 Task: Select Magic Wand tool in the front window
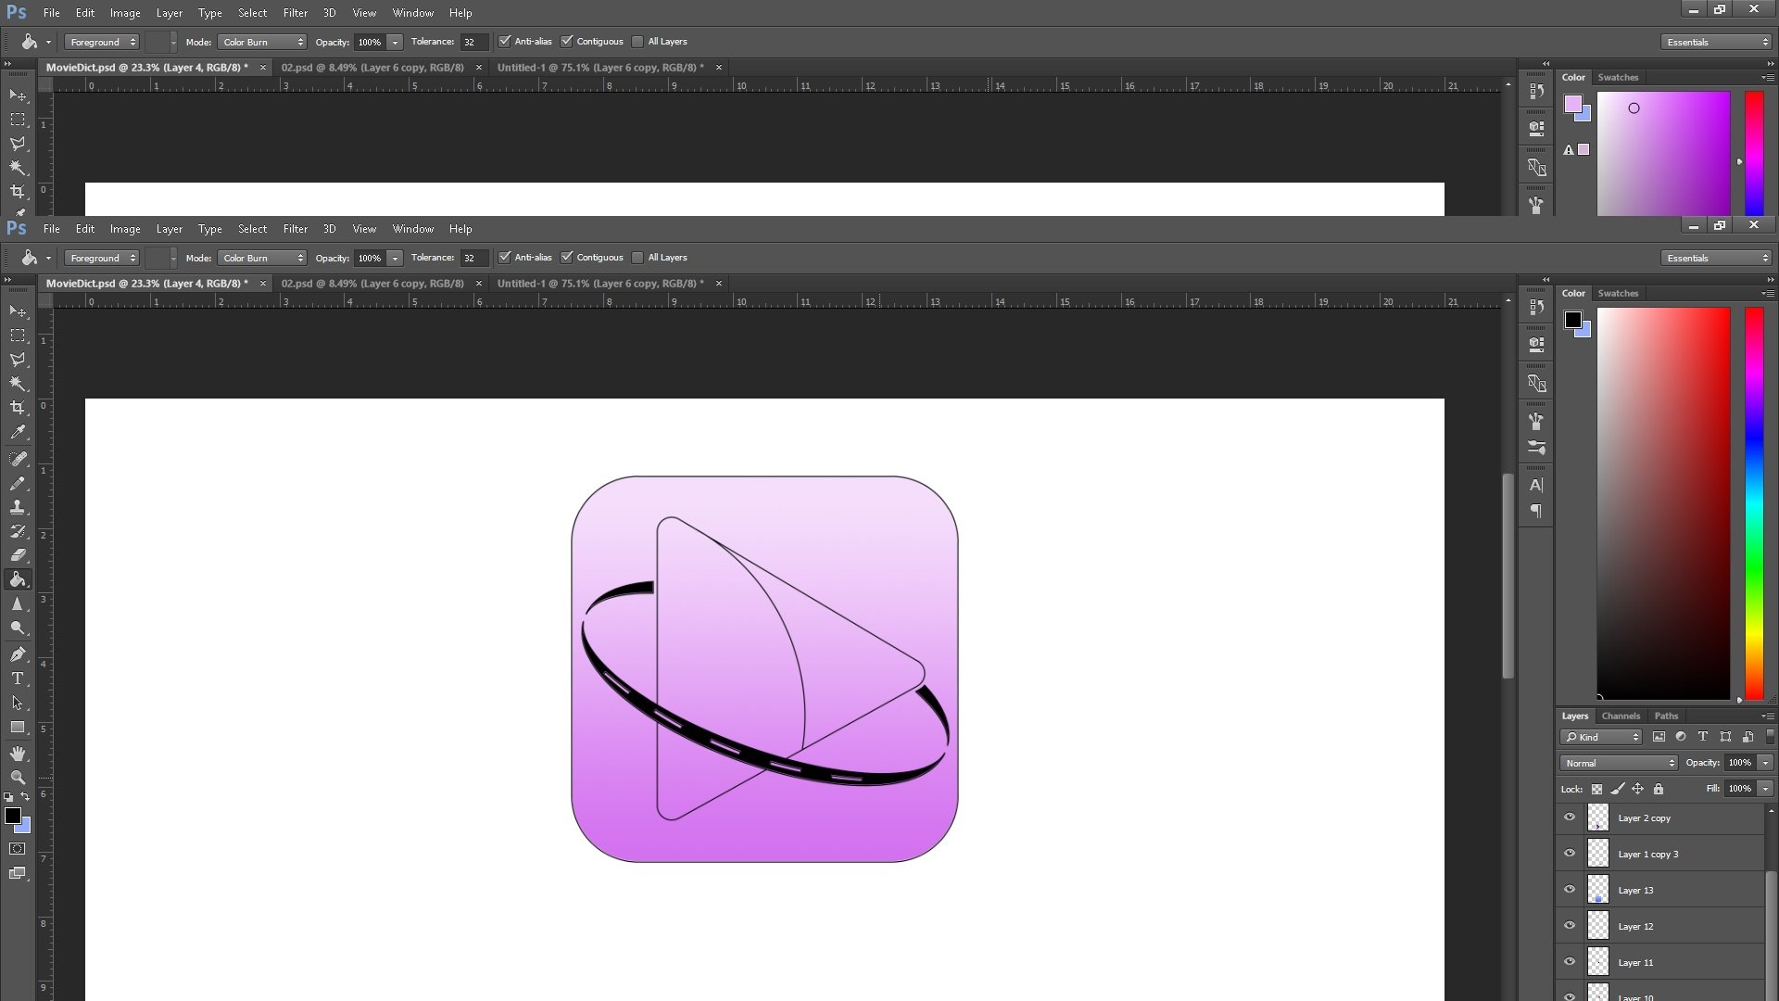(x=18, y=384)
